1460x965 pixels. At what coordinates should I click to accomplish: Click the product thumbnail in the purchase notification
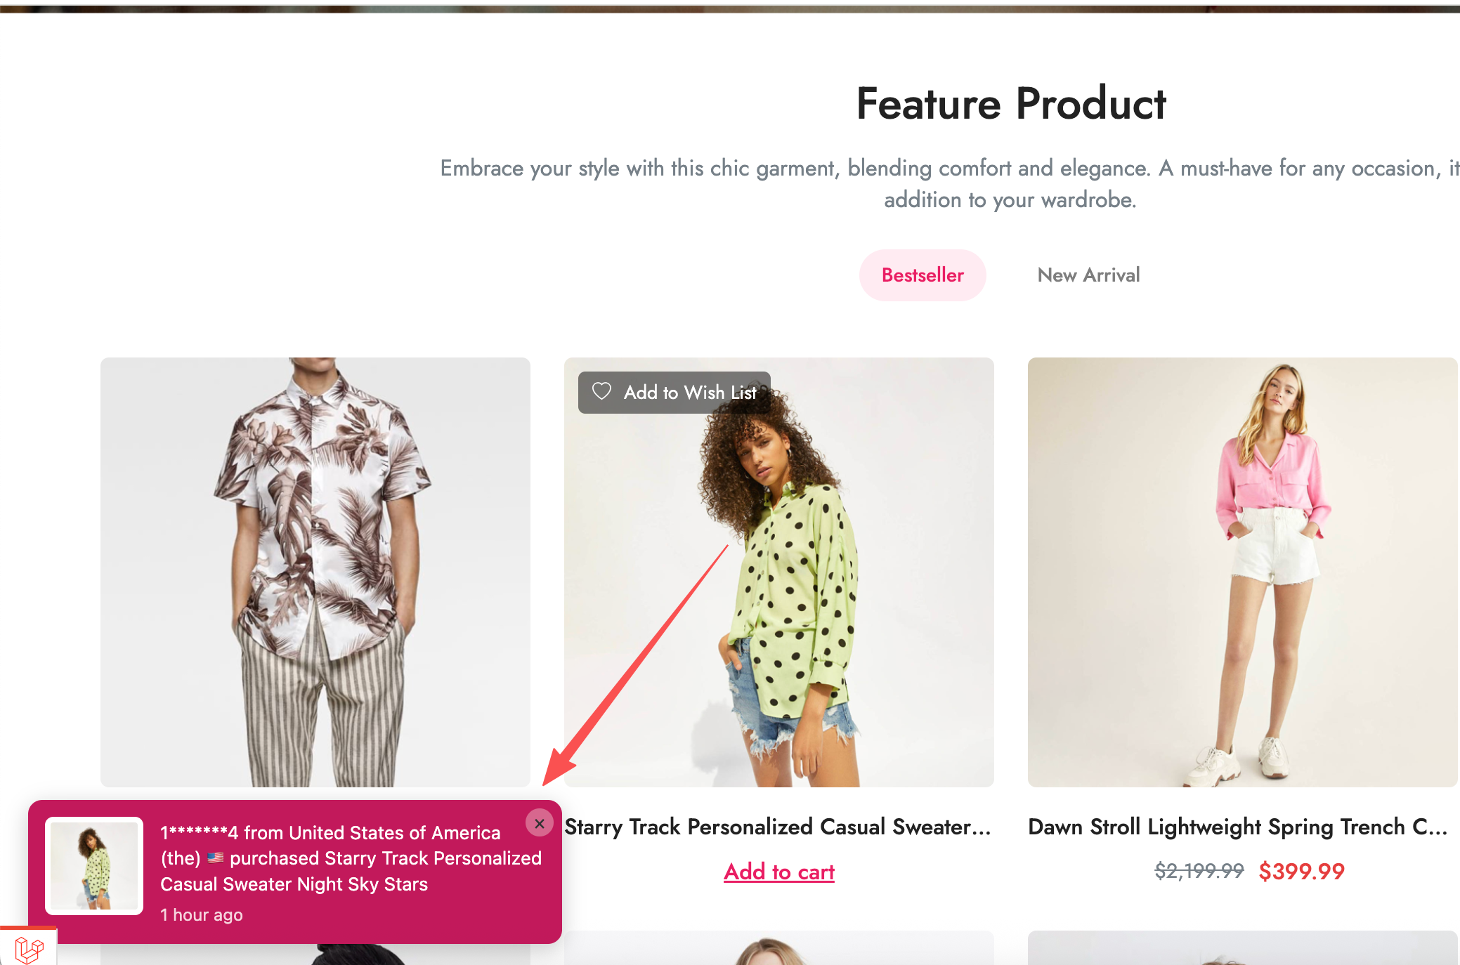pos(94,866)
